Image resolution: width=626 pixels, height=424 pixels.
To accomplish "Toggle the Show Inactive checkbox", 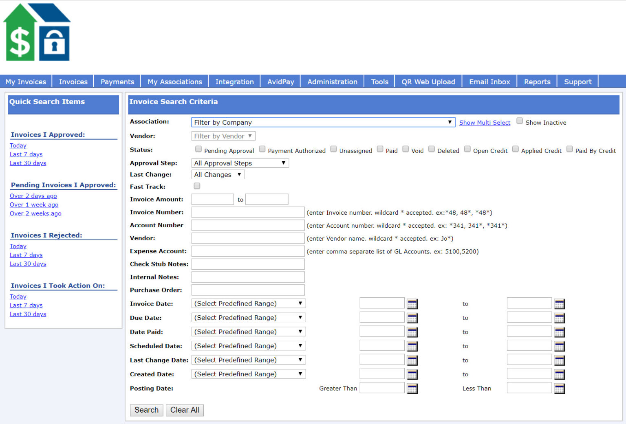I will [x=520, y=121].
